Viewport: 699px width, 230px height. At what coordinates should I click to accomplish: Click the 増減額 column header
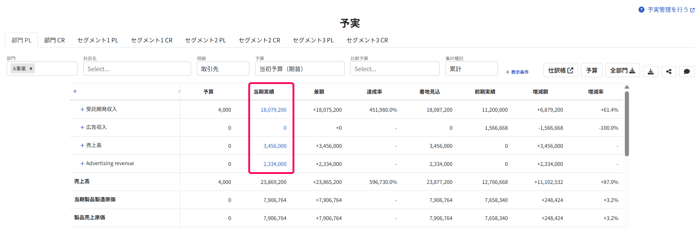[540, 92]
